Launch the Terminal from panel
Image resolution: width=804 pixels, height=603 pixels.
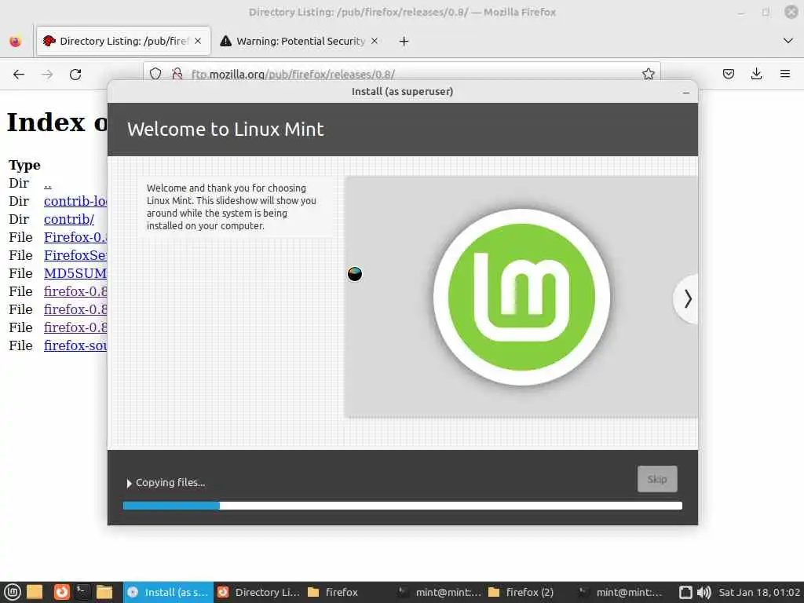click(x=82, y=592)
